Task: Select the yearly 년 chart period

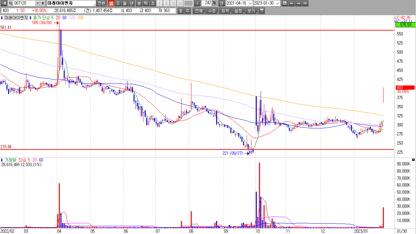Action: tap(131, 3)
